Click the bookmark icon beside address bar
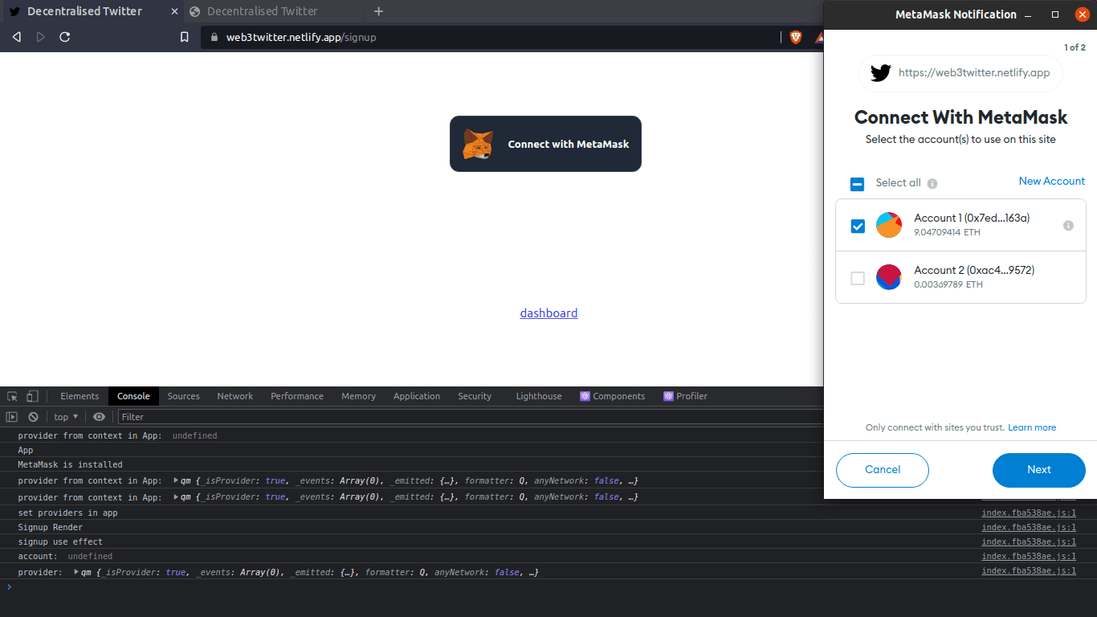1097x617 pixels. (x=185, y=37)
